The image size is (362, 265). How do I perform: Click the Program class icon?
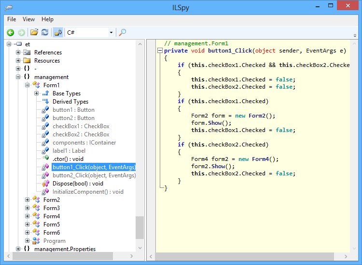click(36, 241)
